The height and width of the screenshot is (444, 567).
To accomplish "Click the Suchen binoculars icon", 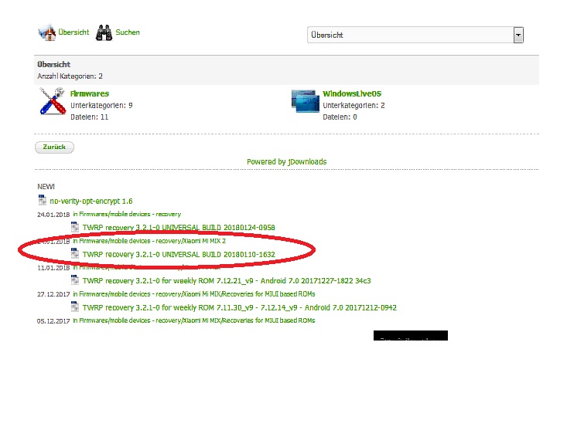I will pos(104,32).
